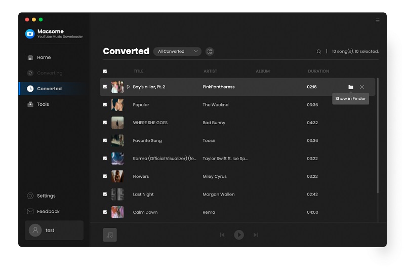The height and width of the screenshot is (271, 405).
Task: Click Last Night album thumbnail
Action: (x=117, y=195)
